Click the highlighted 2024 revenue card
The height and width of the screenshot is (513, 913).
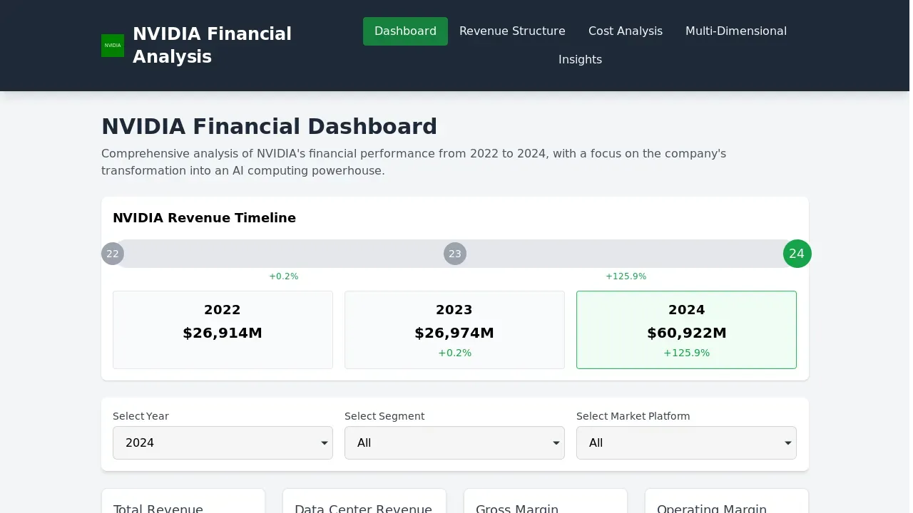coord(686,329)
